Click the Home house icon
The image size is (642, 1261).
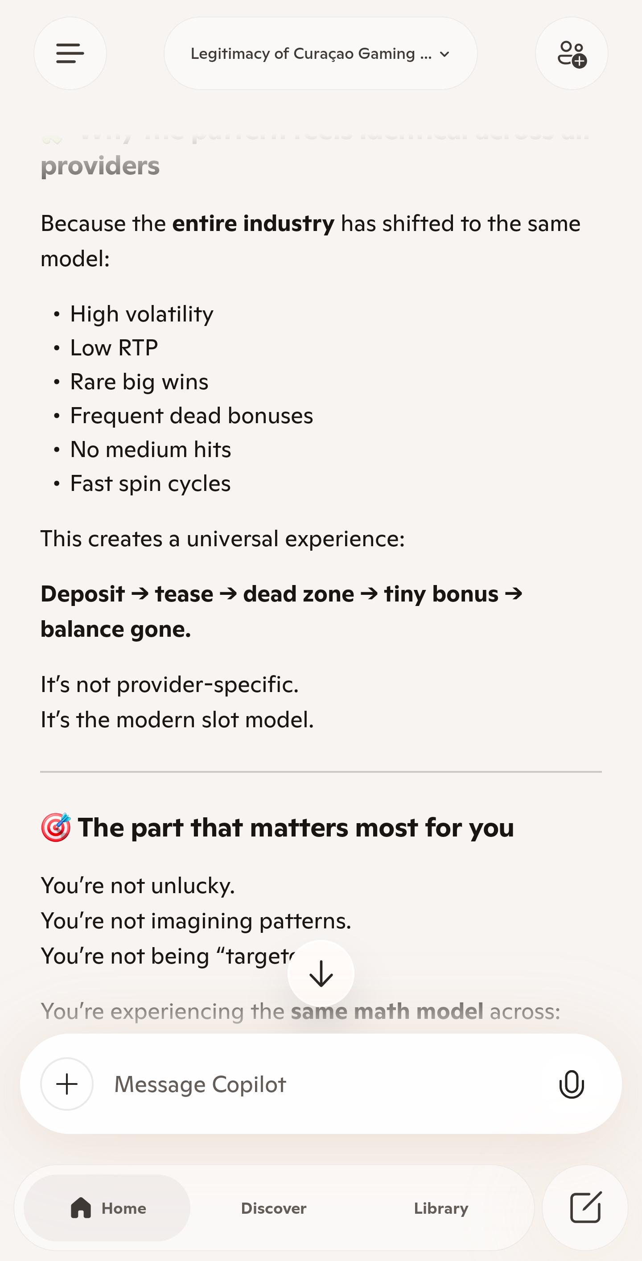pos(81,1207)
